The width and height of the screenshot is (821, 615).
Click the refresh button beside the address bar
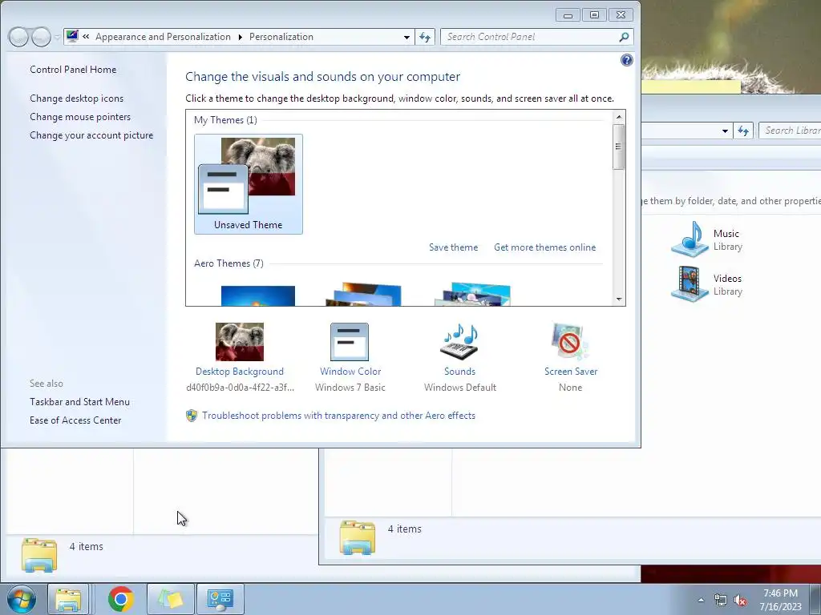(x=425, y=37)
